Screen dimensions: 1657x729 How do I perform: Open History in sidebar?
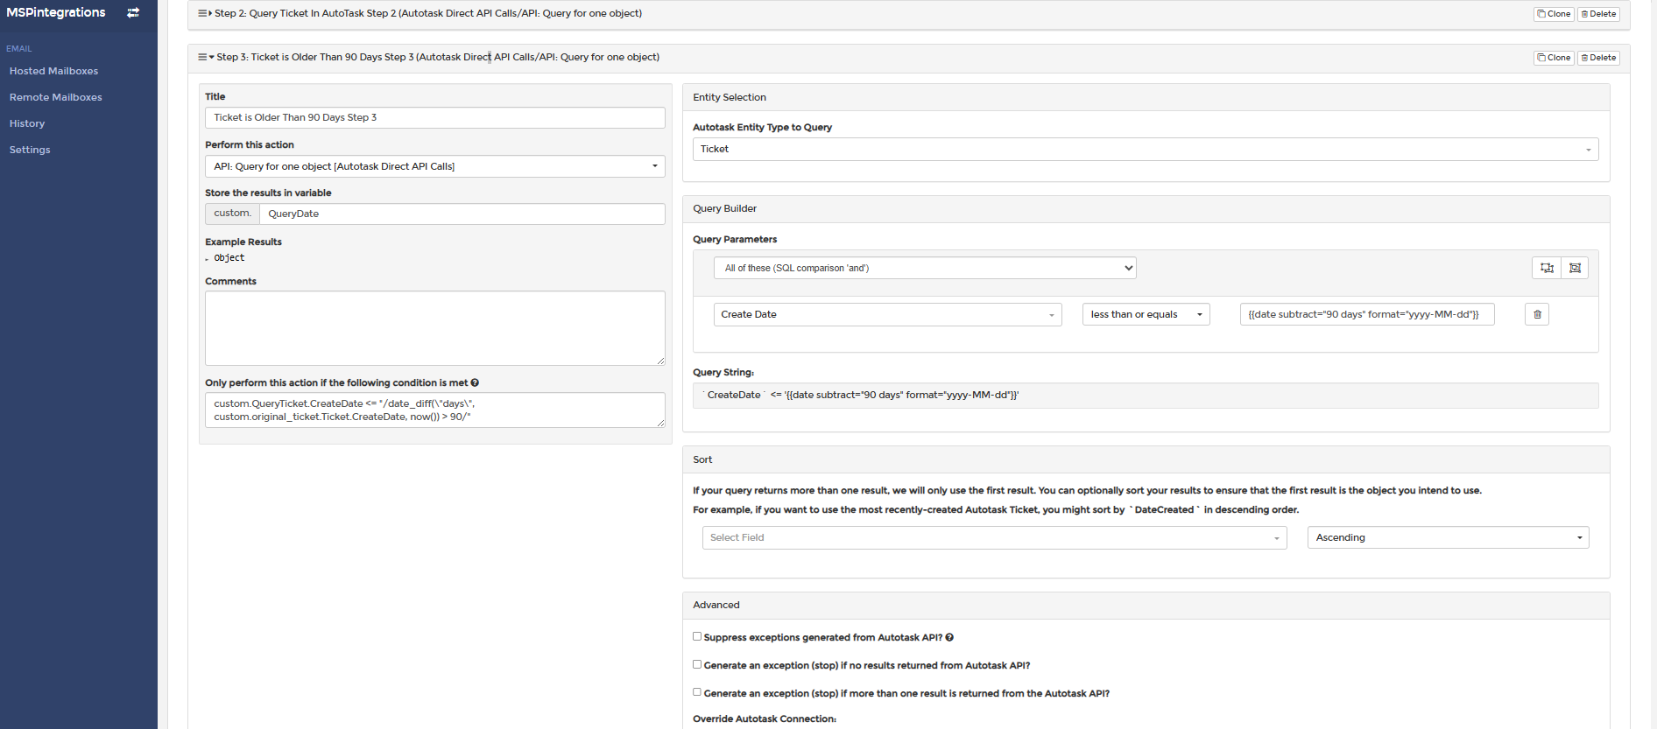[x=27, y=123]
